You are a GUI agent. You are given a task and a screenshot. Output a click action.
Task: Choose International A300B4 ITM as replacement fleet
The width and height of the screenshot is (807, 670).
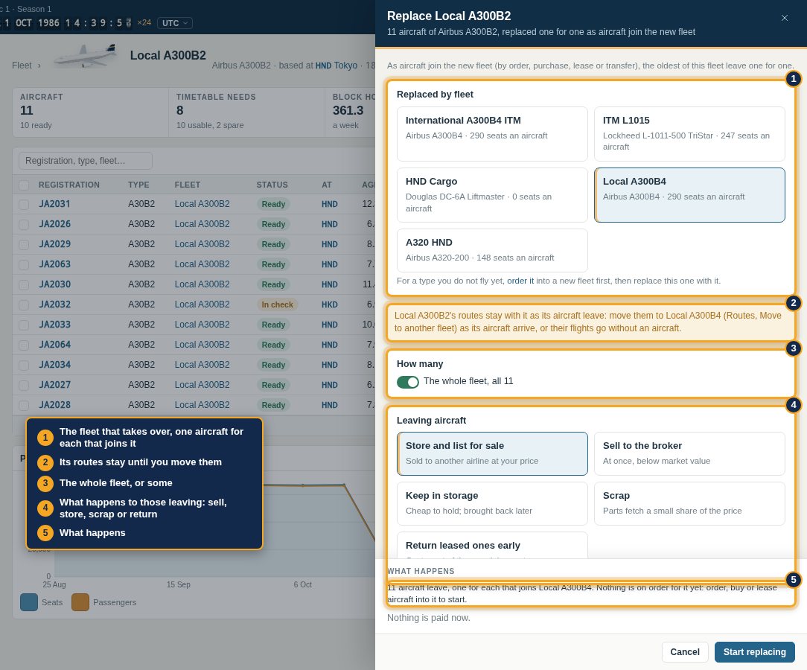click(x=492, y=134)
